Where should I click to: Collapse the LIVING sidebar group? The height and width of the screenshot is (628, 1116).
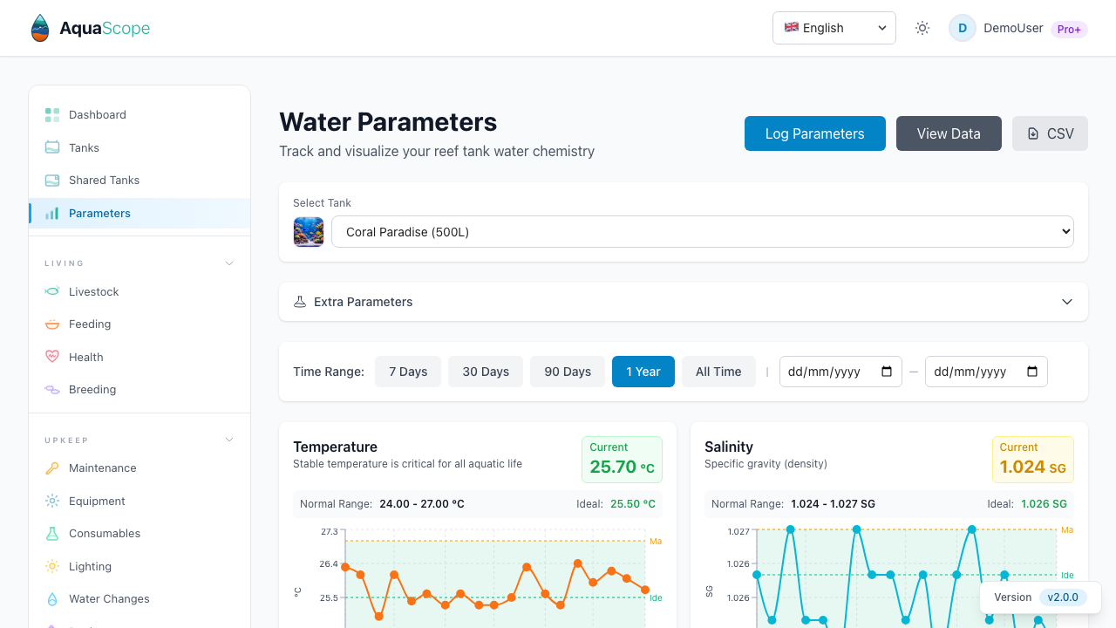click(x=228, y=263)
